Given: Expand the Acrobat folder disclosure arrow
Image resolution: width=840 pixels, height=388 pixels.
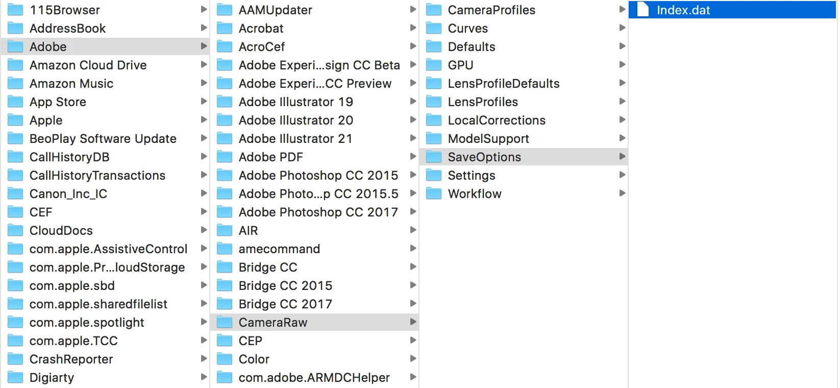Looking at the screenshot, I should pyautogui.click(x=413, y=28).
